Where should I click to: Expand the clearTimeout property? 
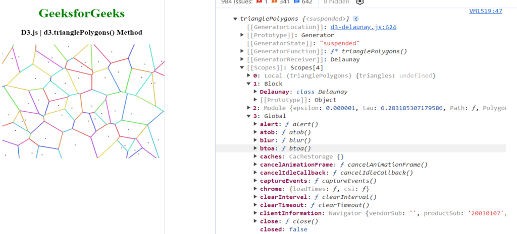click(255, 205)
